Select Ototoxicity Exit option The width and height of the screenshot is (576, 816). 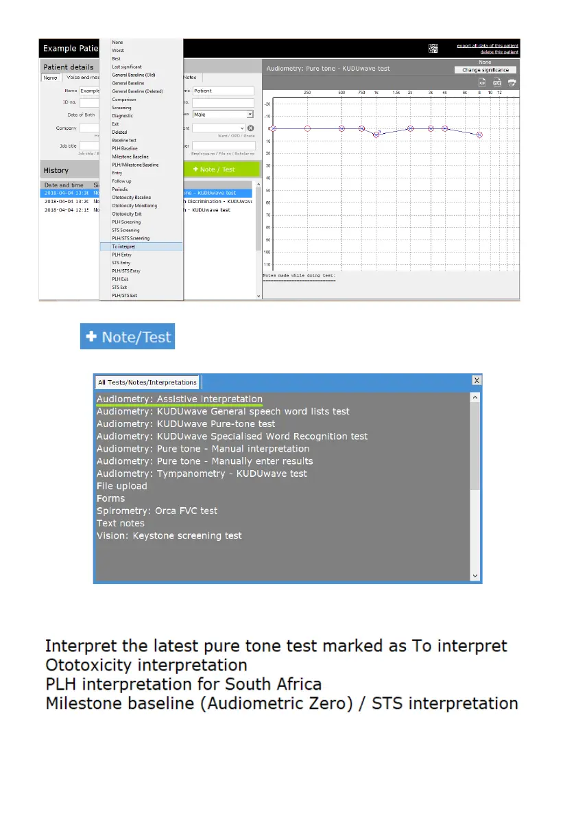tap(127, 214)
